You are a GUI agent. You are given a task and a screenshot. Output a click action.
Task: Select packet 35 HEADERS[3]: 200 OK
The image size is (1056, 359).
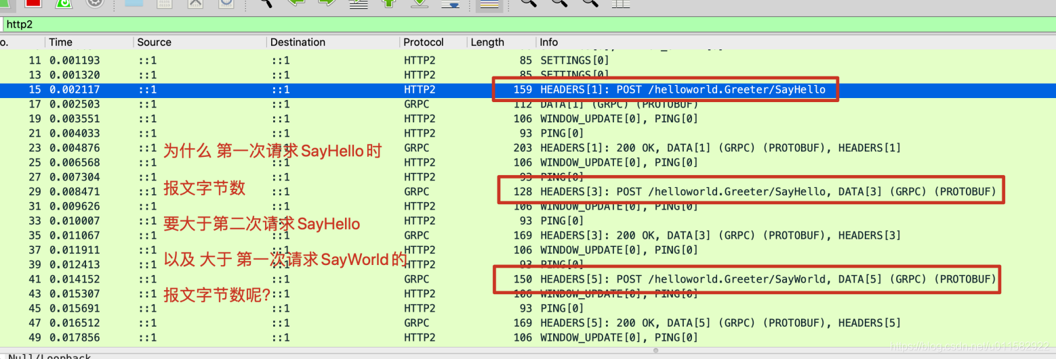(x=528, y=235)
